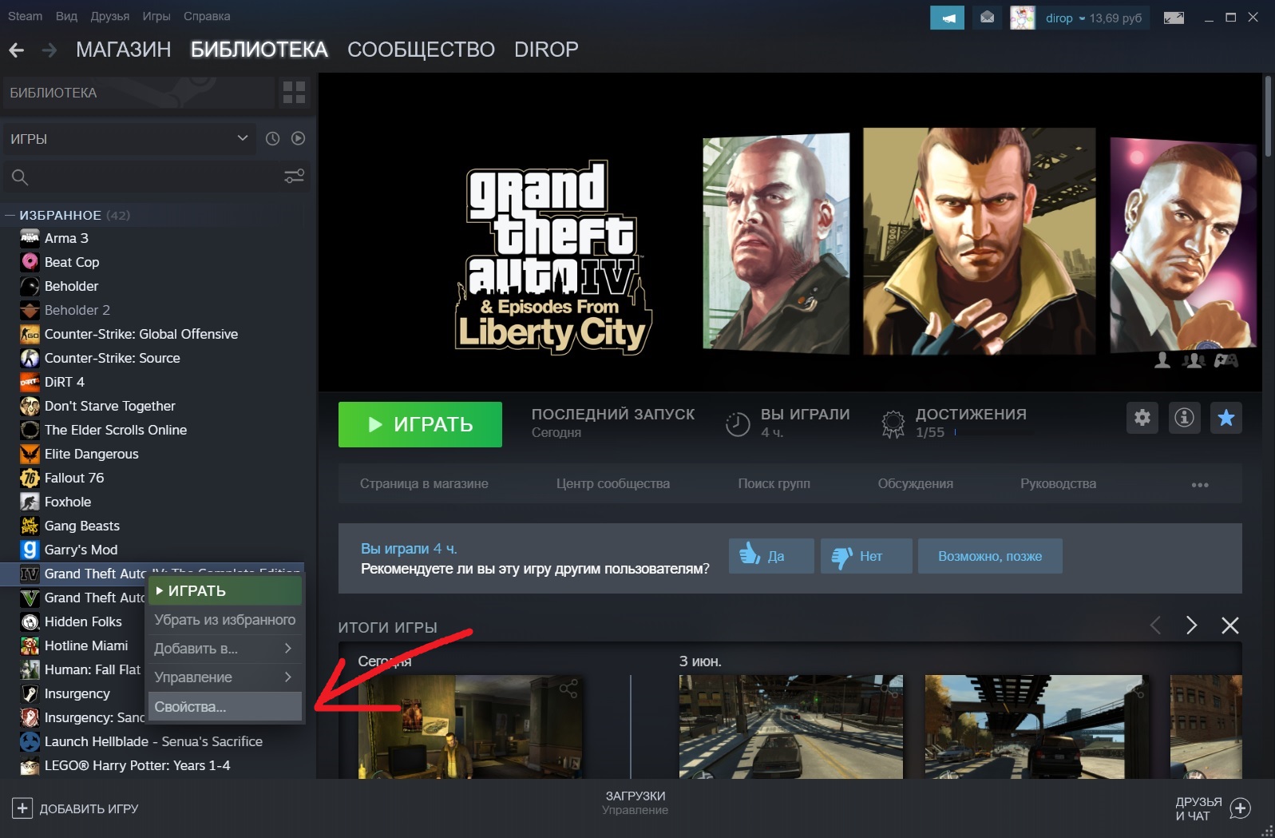Collapse the ИЗБРАННОЕ category
The image size is (1275, 838).
(10, 215)
